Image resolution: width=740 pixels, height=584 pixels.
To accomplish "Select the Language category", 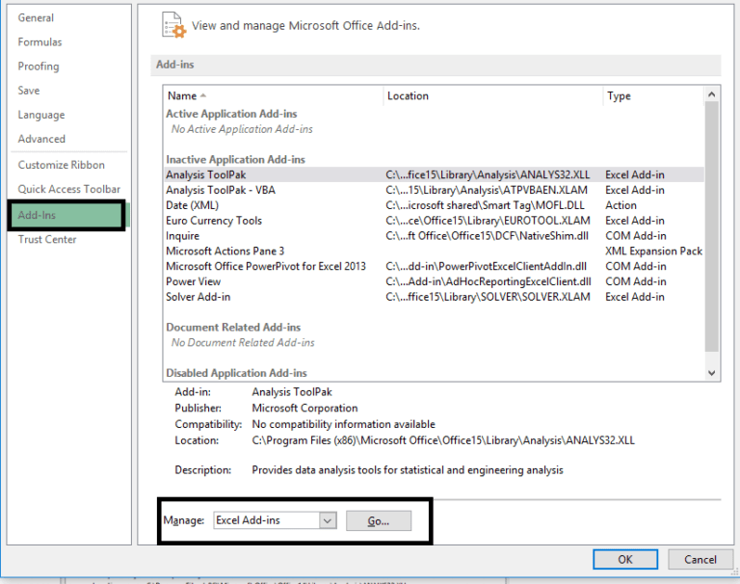I will pyautogui.click(x=41, y=115).
